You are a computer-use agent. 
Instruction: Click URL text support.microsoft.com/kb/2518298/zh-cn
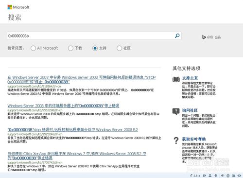[x=35, y=110]
